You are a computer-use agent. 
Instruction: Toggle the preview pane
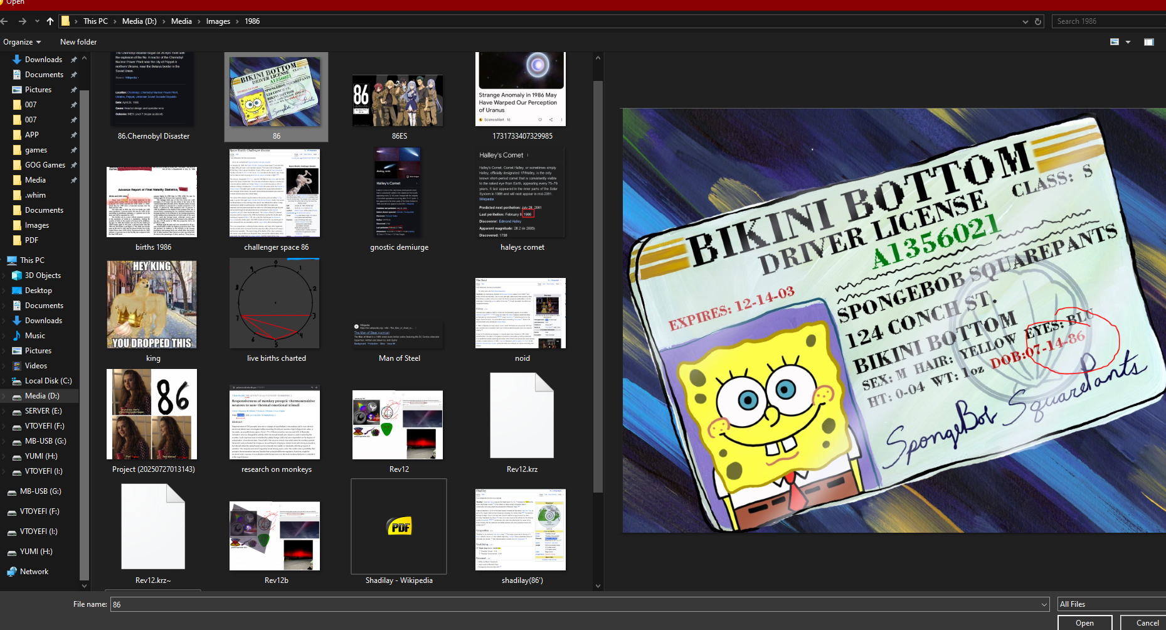(1149, 42)
